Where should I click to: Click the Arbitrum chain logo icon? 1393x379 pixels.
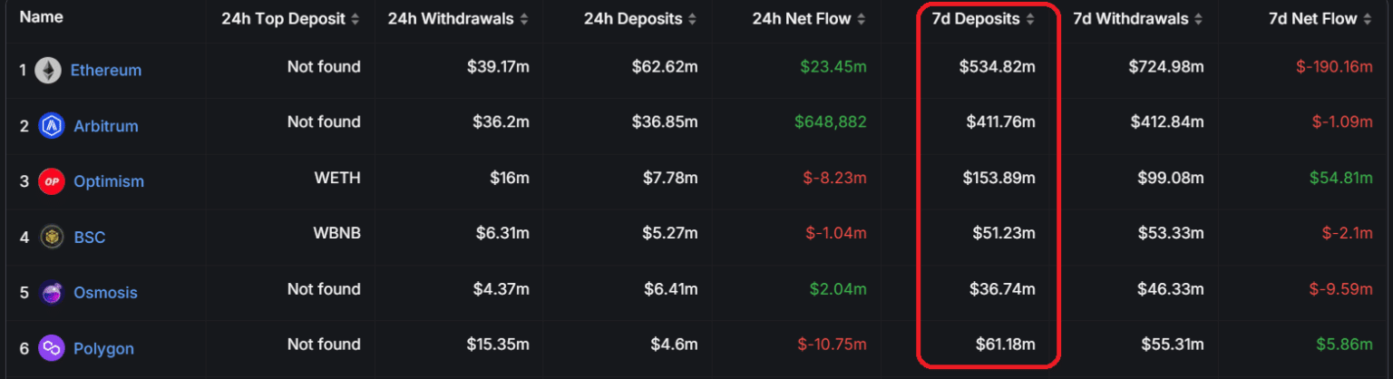pos(52,126)
